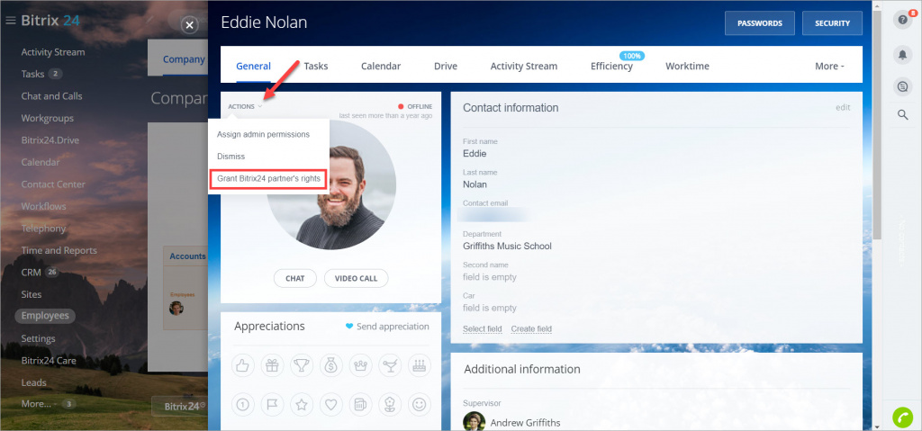Image resolution: width=922 pixels, height=431 pixels.
Task: Give the crown appreciation
Action: pos(360,365)
